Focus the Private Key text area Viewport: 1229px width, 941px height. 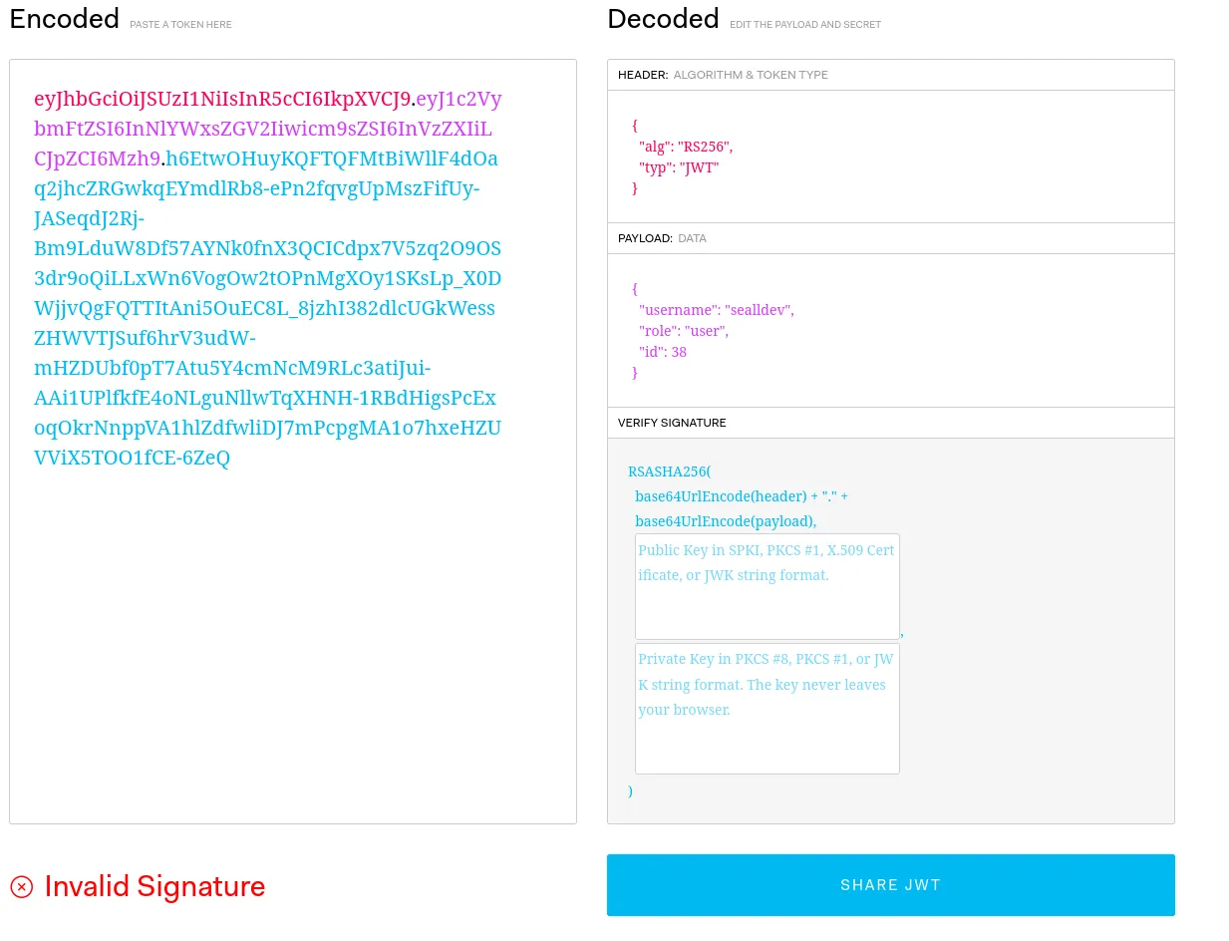[767, 708]
